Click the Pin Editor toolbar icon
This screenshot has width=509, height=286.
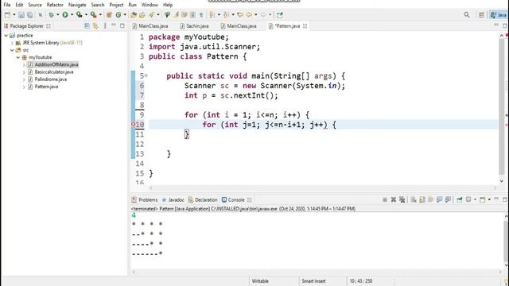279,14
